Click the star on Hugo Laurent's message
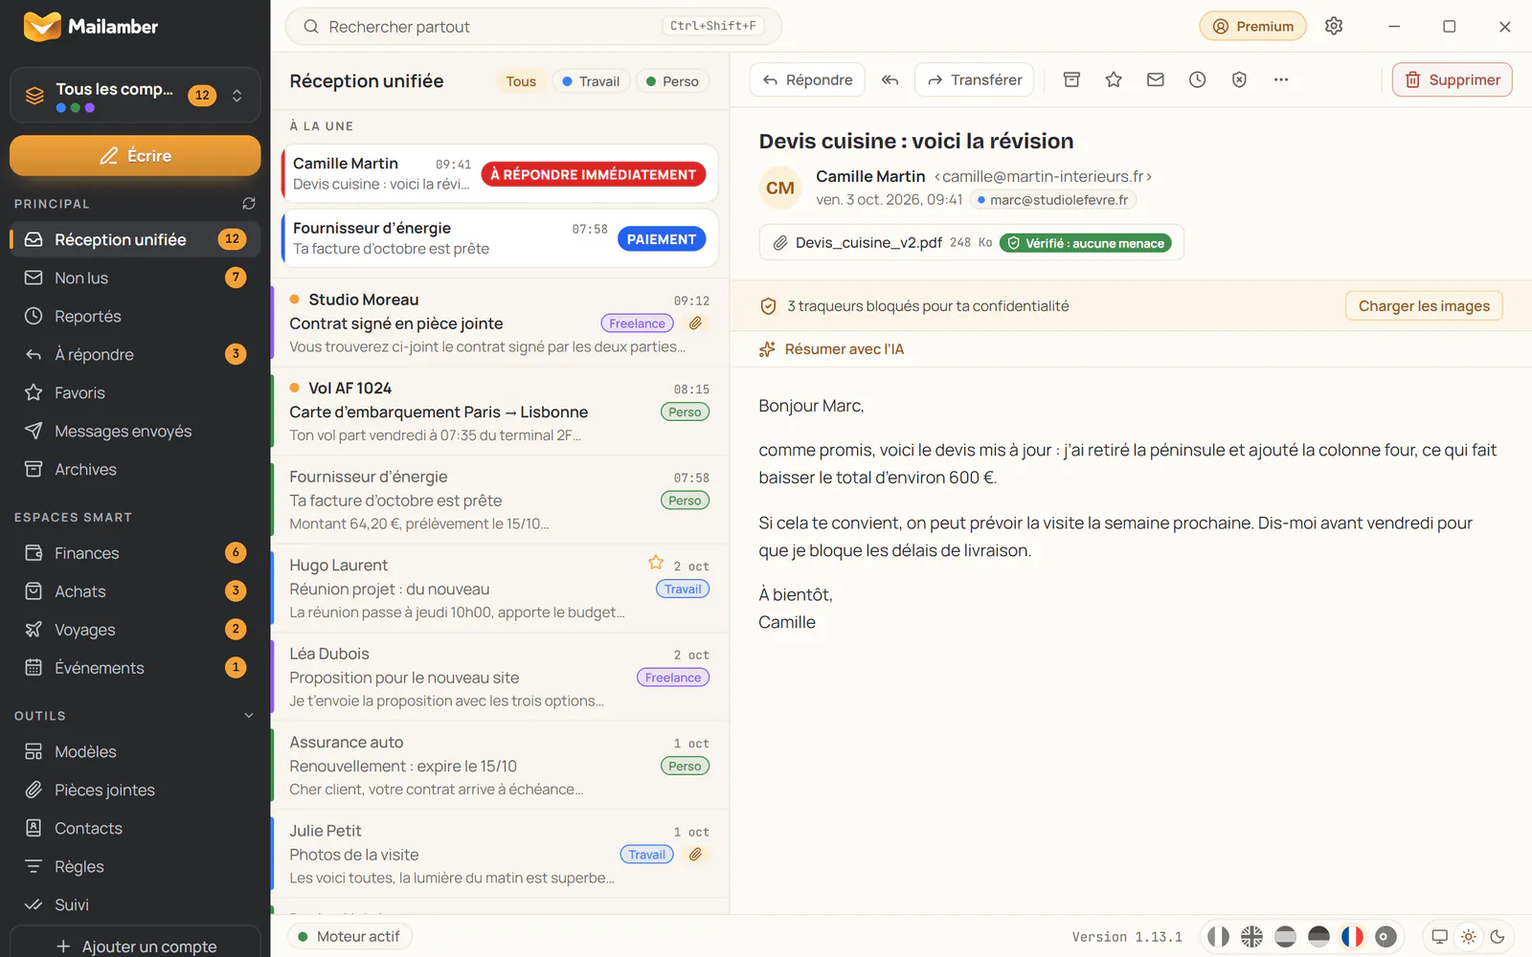 (x=656, y=562)
